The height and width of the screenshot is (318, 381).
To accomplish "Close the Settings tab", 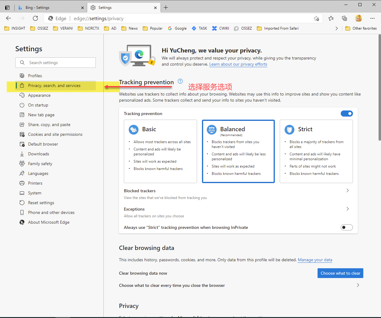I will pos(156,8).
